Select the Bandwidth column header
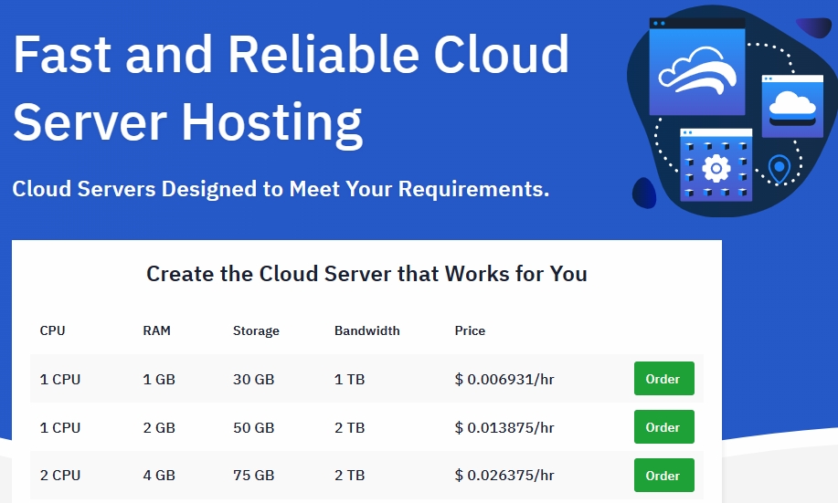This screenshot has height=503, width=838. 366,330
